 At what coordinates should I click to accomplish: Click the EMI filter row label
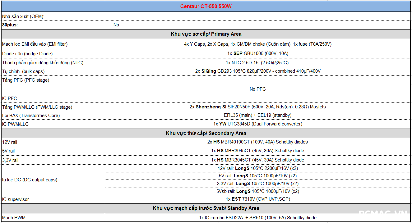pyautogui.click(x=35, y=44)
